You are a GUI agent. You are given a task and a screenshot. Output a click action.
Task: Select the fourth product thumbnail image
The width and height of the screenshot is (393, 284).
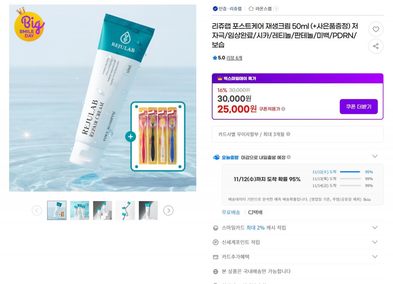pyautogui.click(x=125, y=211)
